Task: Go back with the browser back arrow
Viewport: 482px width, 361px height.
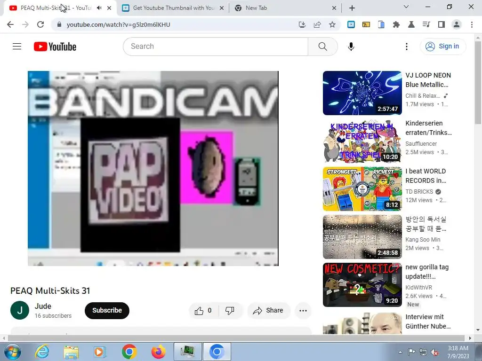Action: [10, 24]
